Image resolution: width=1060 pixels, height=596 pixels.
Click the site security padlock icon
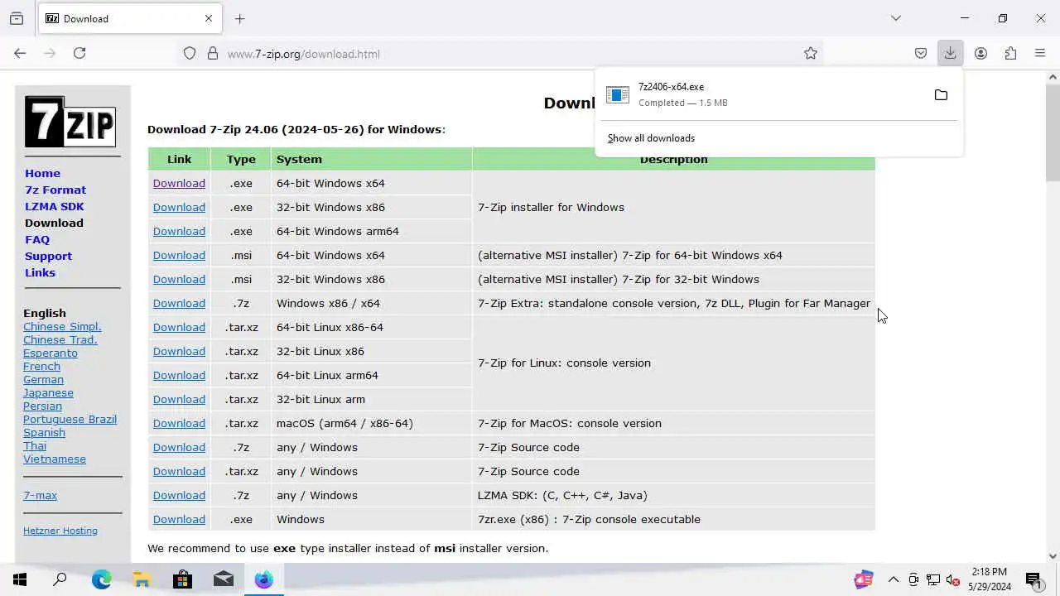[213, 54]
